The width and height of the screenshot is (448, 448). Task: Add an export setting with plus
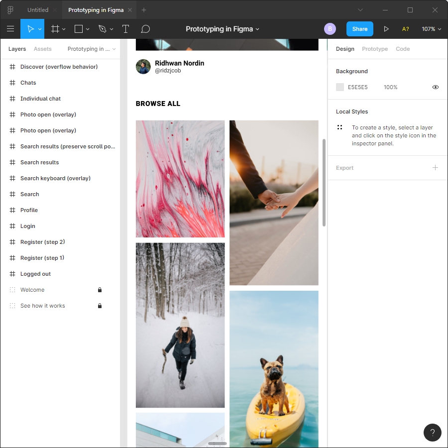click(x=435, y=168)
